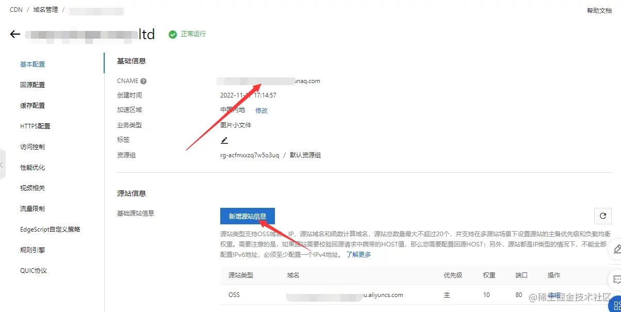Click the resource group ID rg-acfmxxzq7w5o3uq

[250, 155]
